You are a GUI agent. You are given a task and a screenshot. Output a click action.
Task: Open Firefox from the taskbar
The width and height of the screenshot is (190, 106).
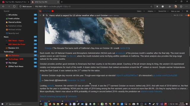[x=50, y=104]
